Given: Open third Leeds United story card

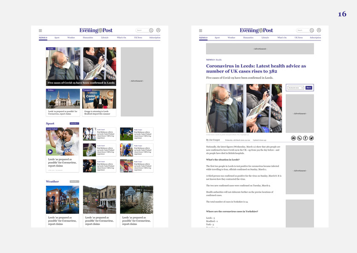Looking at the screenshot, I should (99, 166).
